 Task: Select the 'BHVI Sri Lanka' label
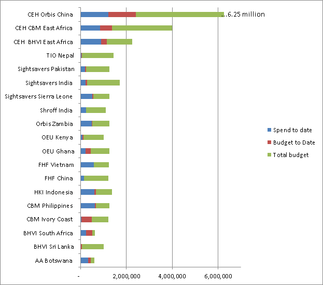[53, 247]
